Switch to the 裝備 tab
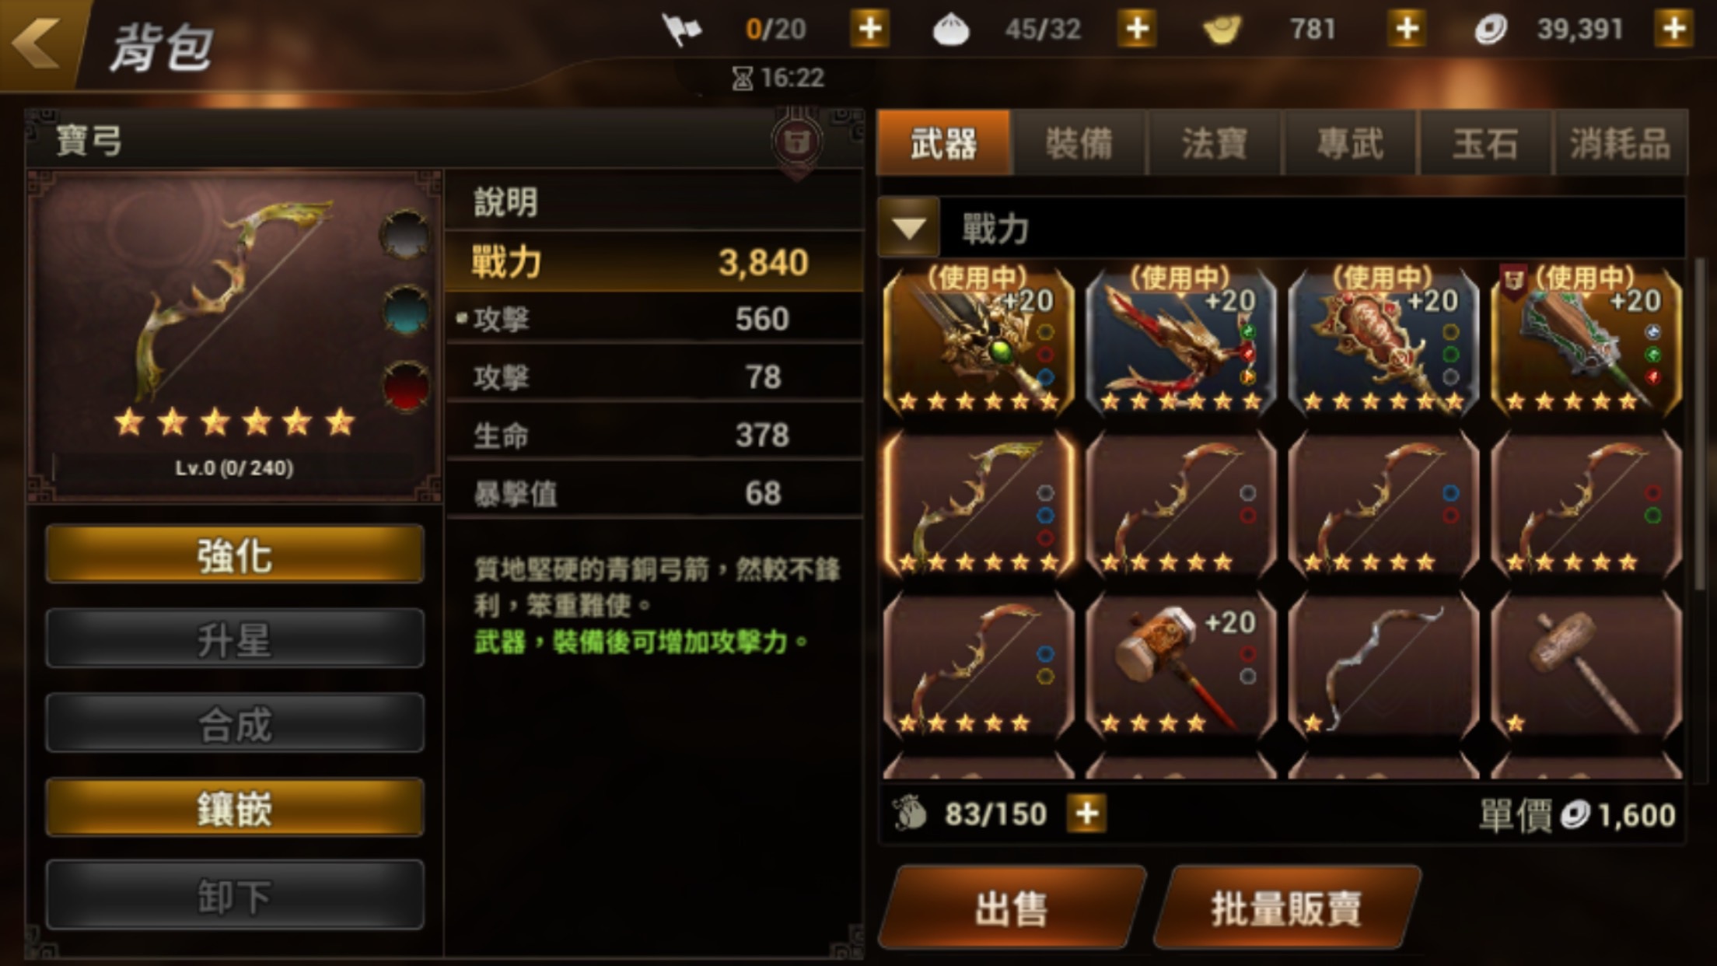The width and height of the screenshot is (1717, 966). point(1079,143)
